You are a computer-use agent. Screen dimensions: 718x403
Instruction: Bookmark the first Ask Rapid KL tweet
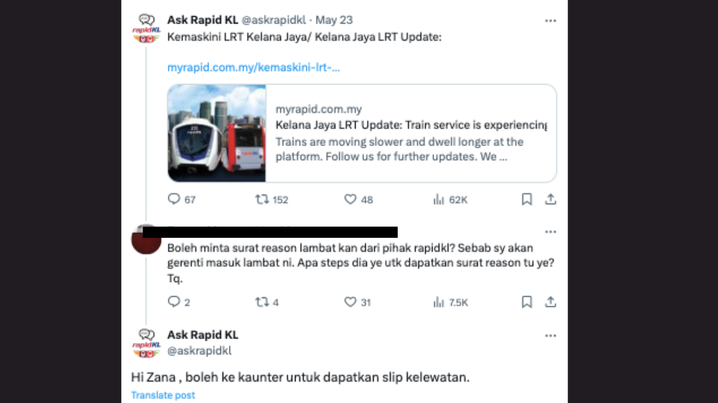(527, 199)
